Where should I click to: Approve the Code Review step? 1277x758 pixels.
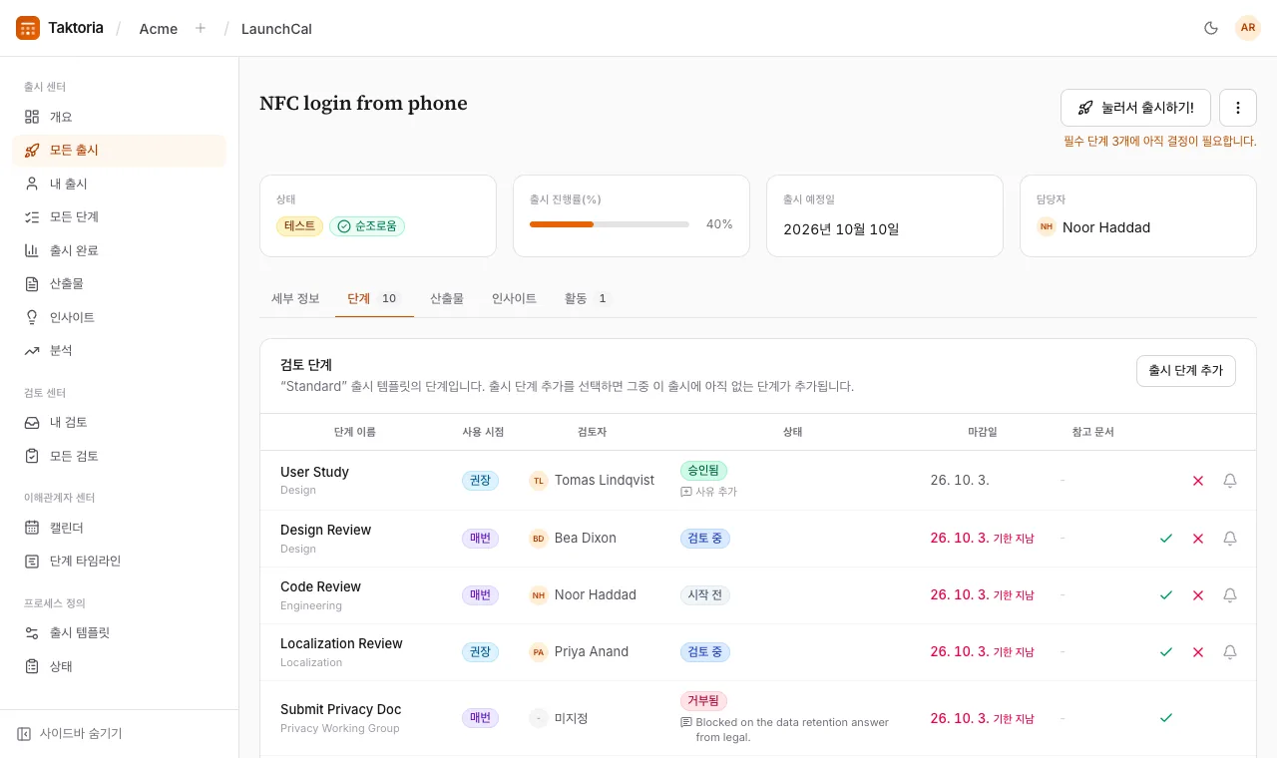[1166, 595]
